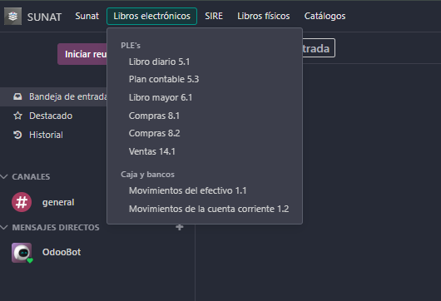This screenshot has width=441, height=301.
Task: Open the SUNAT app home icon
Action: pyautogui.click(x=13, y=17)
